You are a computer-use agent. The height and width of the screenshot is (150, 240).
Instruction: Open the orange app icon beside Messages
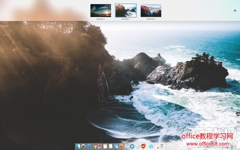(x=121, y=146)
